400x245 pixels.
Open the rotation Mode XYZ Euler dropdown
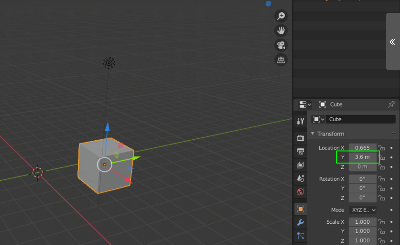(x=363, y=210)
